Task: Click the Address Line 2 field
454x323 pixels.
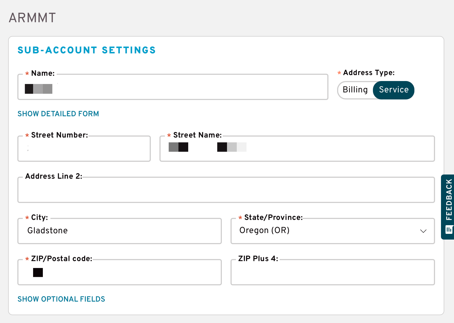Action: [226, 190]
